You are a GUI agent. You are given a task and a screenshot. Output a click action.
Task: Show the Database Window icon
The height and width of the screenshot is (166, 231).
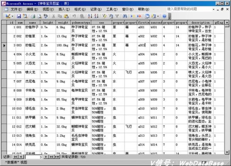[x=147, y=16]
